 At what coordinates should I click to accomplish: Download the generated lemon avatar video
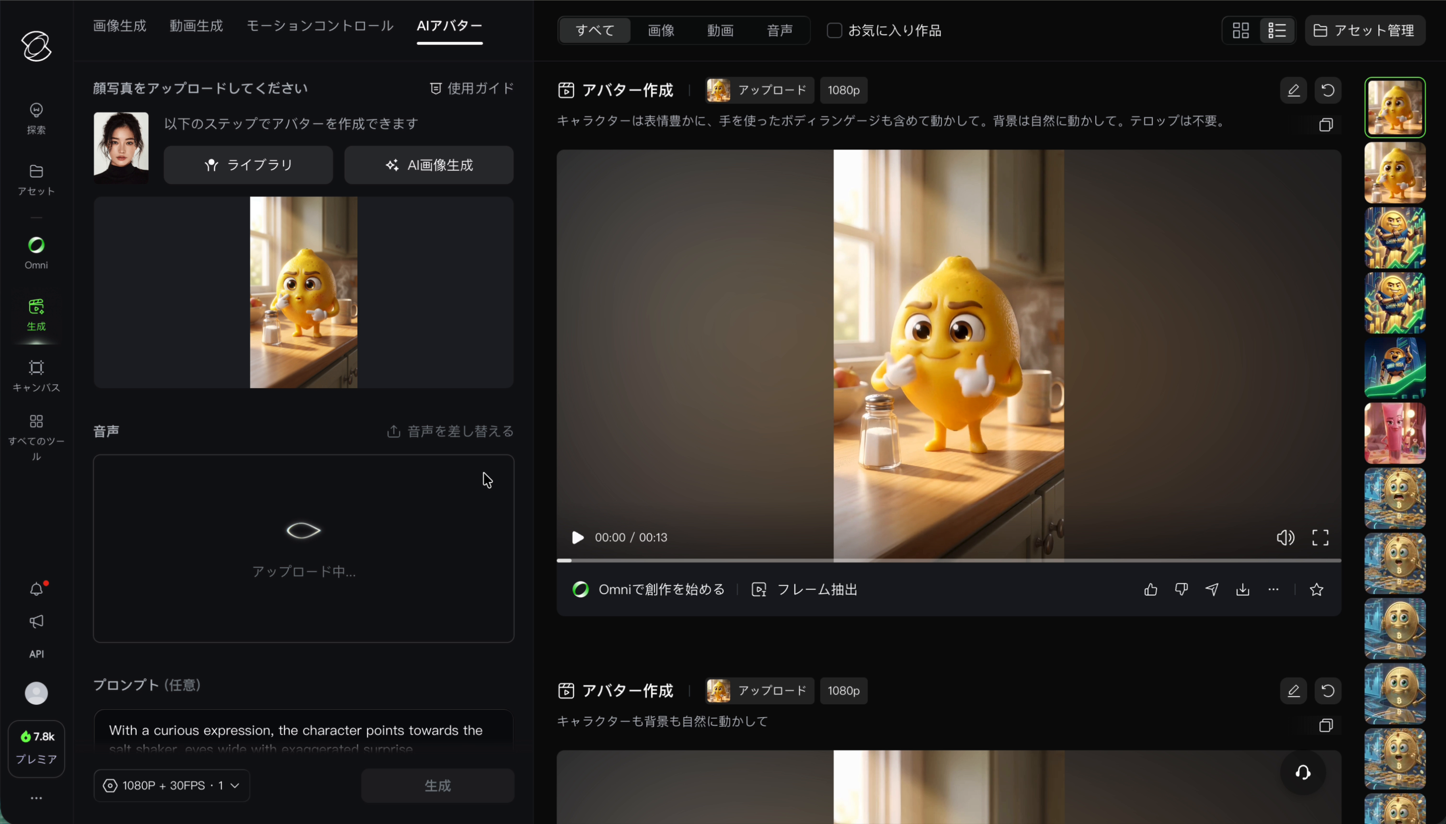pyautogui.click(x=1243, y=589)
